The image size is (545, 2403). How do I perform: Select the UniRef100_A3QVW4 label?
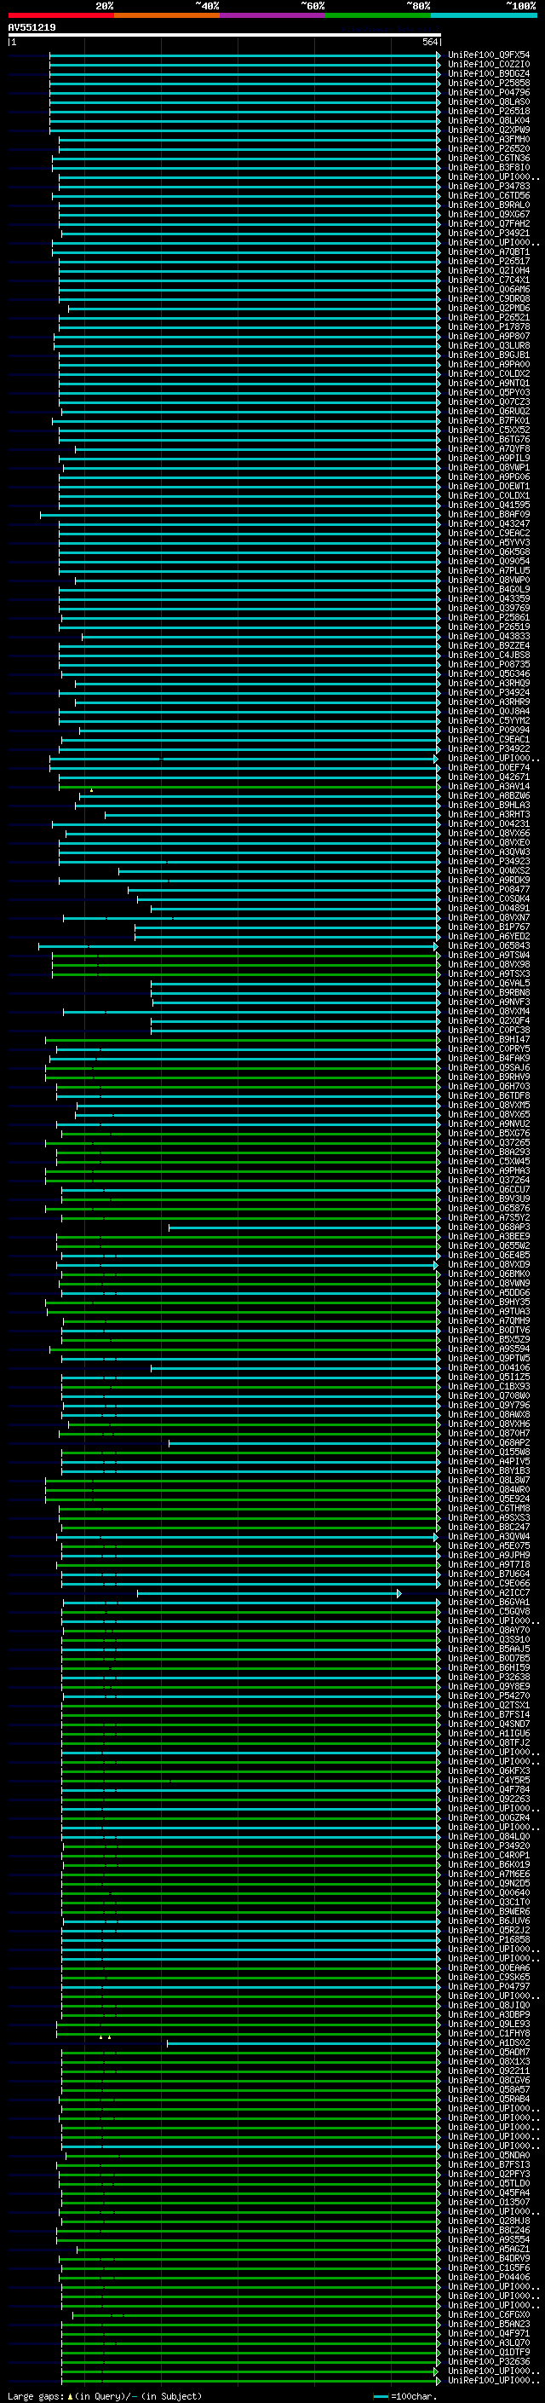click(489, 1536)
